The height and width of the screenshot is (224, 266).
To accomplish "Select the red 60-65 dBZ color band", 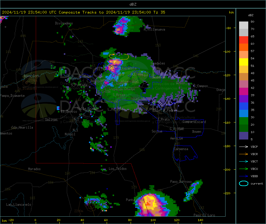I will [x=244, y=40].
